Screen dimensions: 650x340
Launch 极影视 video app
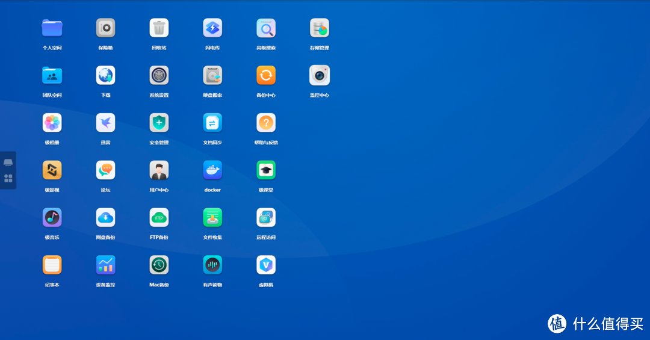[52, 170]
